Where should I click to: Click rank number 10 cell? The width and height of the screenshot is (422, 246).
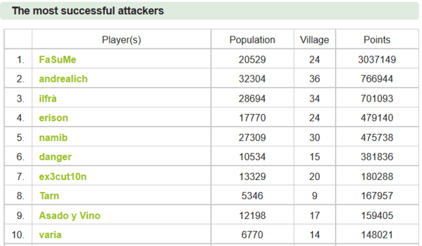coord(18,235)
